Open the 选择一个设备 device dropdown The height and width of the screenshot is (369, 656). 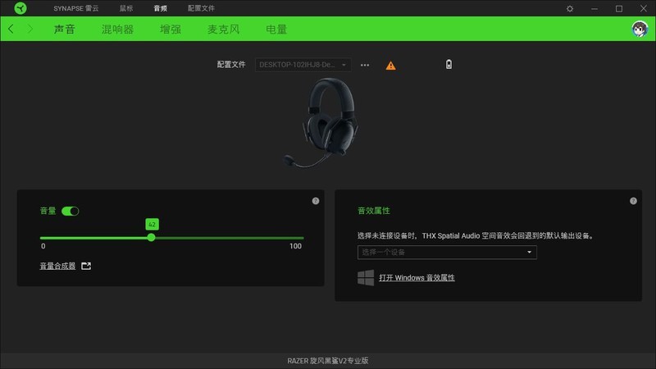(x=447, y=253)
